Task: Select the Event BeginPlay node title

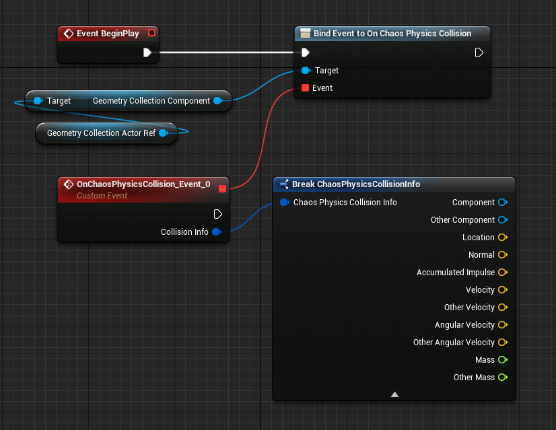Action: [x=108, y=33]
